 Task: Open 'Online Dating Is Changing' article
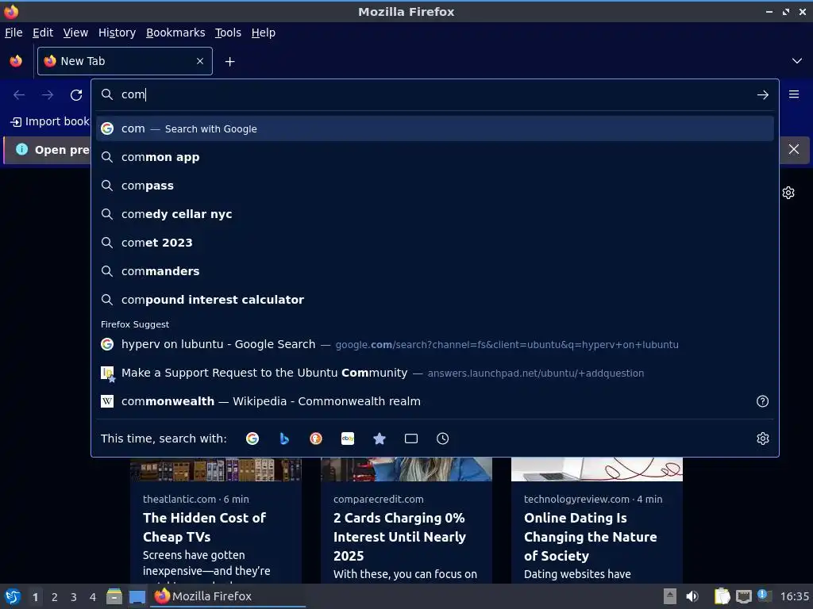(x=591, y=537)
